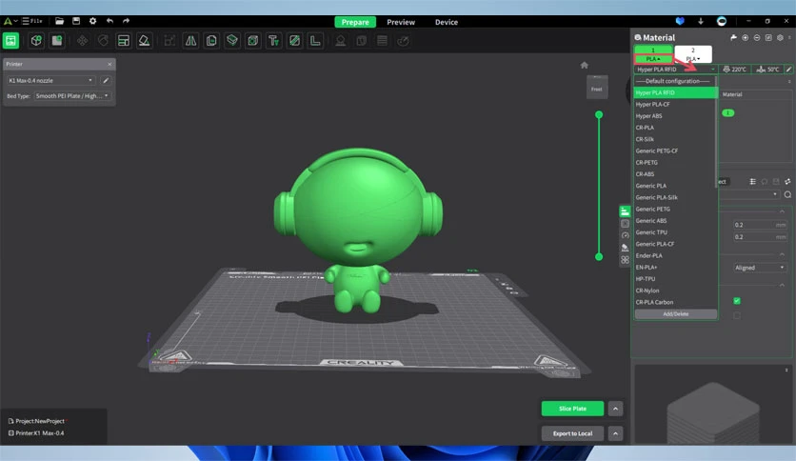Open slot 1 PLA type dropdown
The width and height of the screenshot is (796, 461).
[653, 59]
